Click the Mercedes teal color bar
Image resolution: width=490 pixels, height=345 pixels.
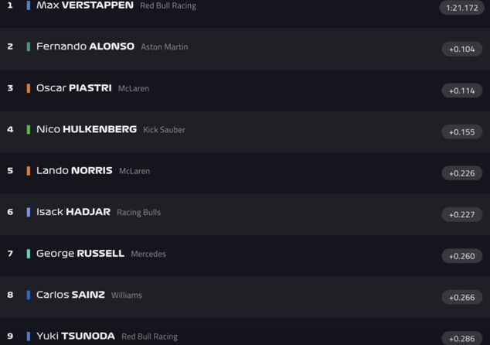point(29,253)
